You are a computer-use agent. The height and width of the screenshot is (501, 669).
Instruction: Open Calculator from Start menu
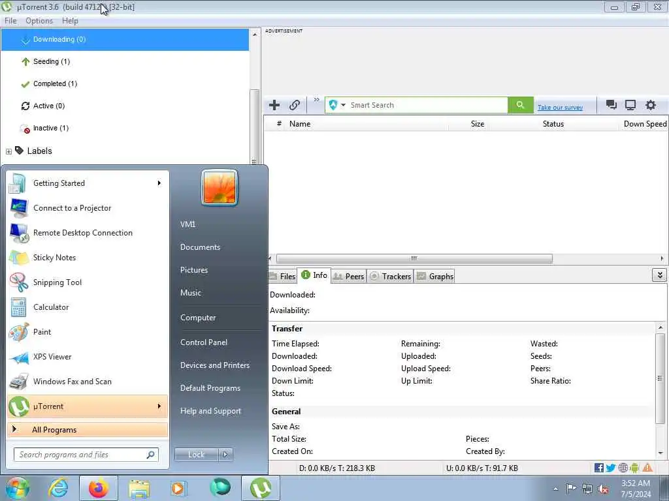(88, 307)
